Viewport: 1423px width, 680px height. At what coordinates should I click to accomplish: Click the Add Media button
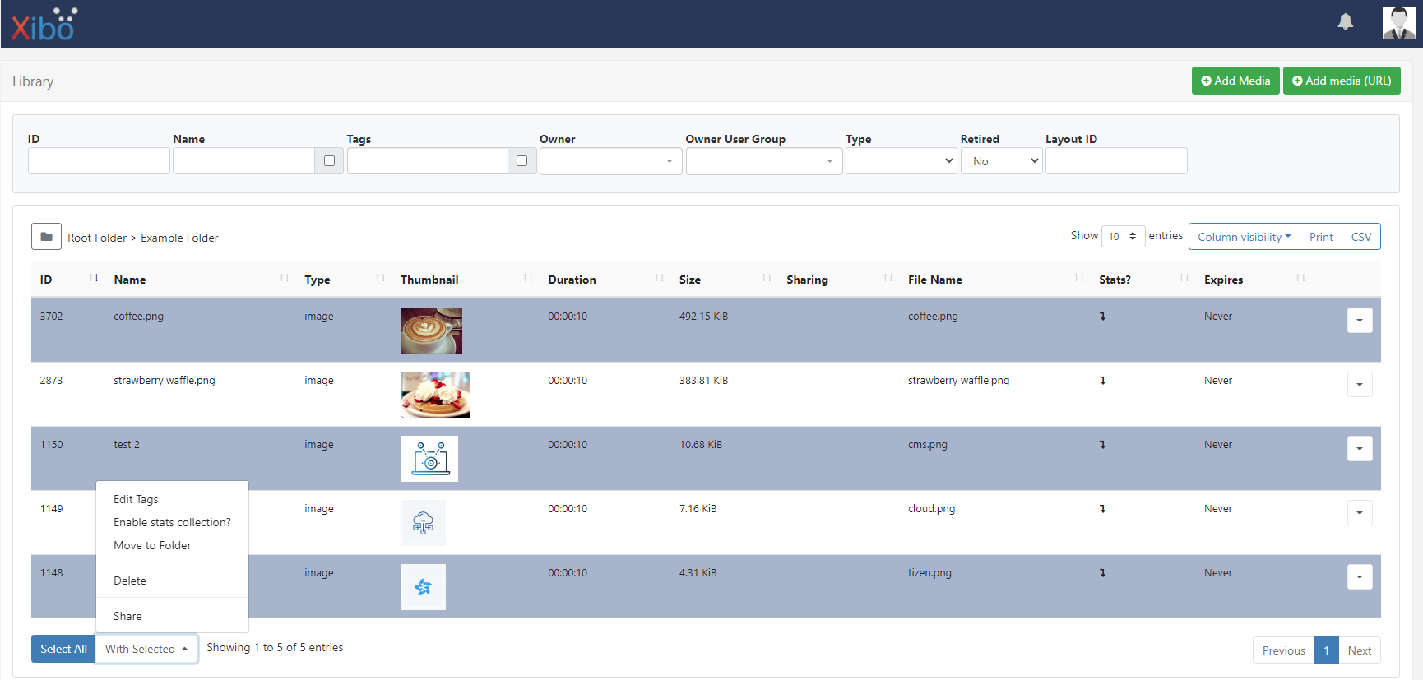click(x=1235, y=81)
